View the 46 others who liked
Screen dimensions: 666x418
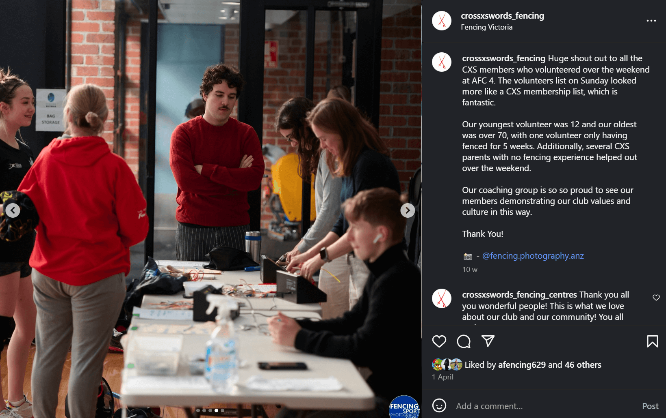click(x=583, y=365)
